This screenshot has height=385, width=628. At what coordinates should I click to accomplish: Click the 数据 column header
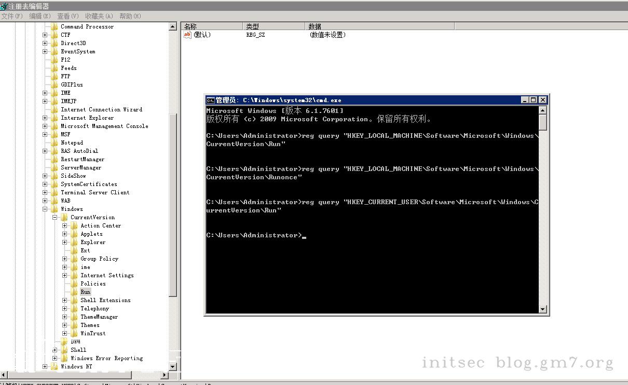pyautogui.click(x=380, y=26)
